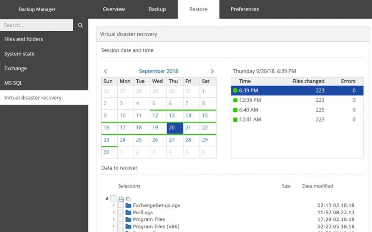Image resolution: width=372 pixels, height=232 pixels.
Task: Click the search magnifier icon
Action: (81, 25)
